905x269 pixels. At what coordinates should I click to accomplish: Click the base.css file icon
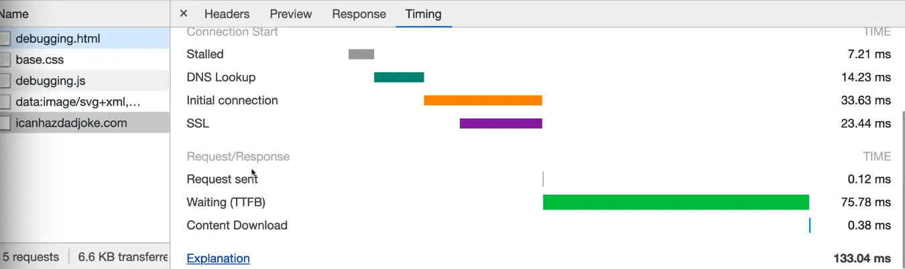(x=5, y=60)
